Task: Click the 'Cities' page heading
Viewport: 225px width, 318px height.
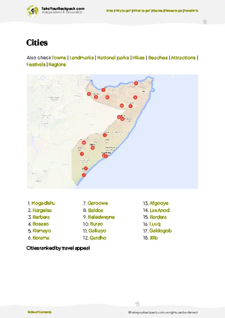Action: click(x=37, y=43)
